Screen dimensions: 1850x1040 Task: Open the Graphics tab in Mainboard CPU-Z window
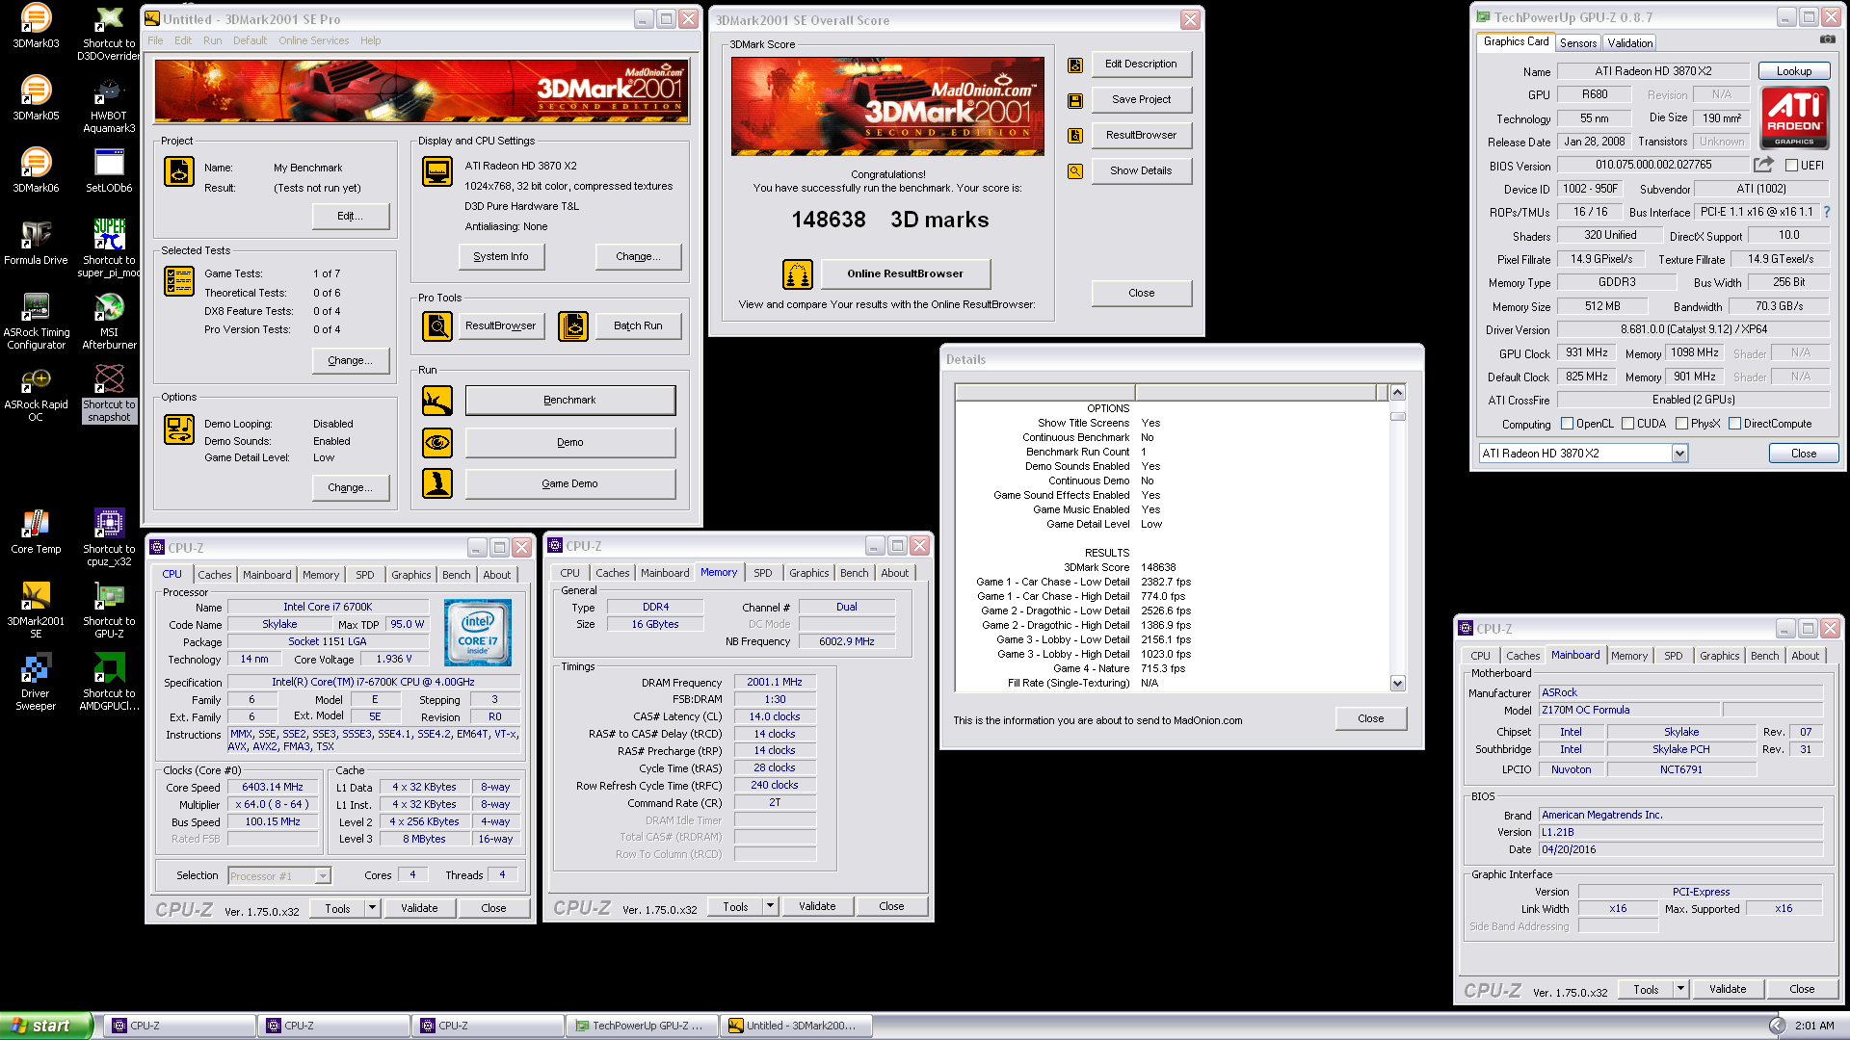pyautogui.click(x=1719, y=656)
